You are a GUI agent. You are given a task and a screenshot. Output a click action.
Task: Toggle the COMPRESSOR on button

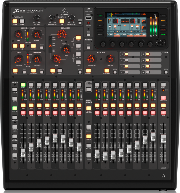click(33, 71)
